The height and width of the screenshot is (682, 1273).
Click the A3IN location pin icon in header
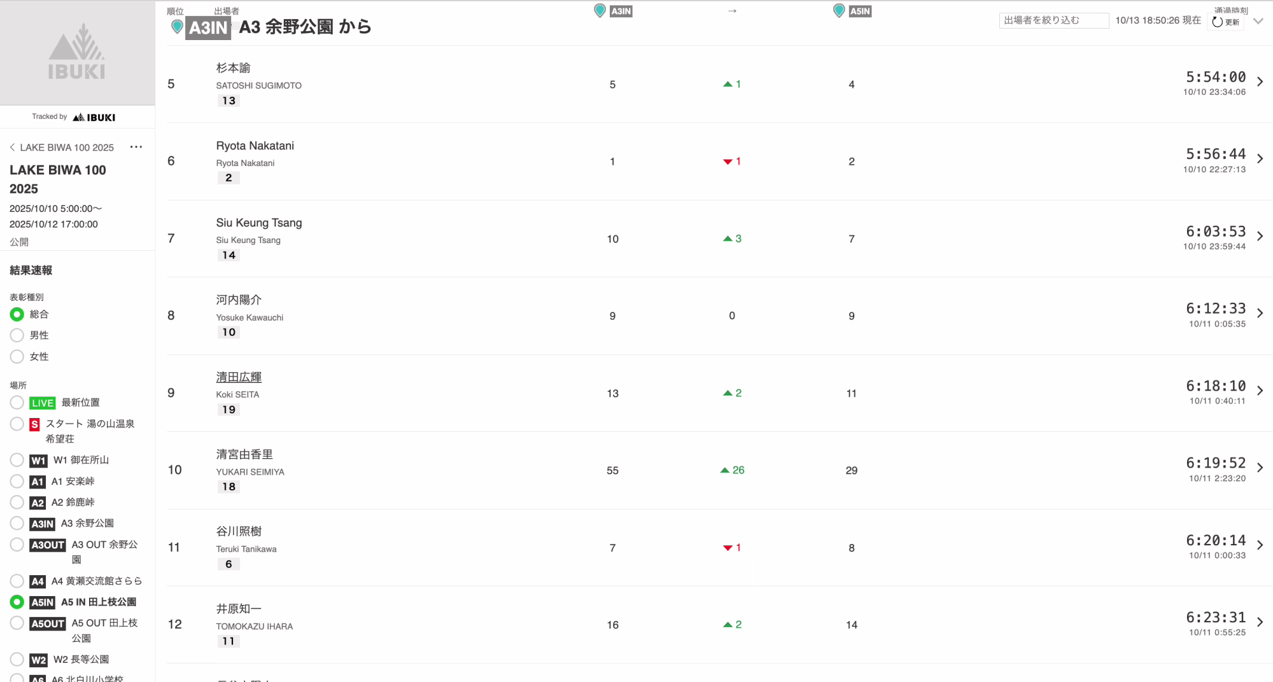[x=600, y=11]
